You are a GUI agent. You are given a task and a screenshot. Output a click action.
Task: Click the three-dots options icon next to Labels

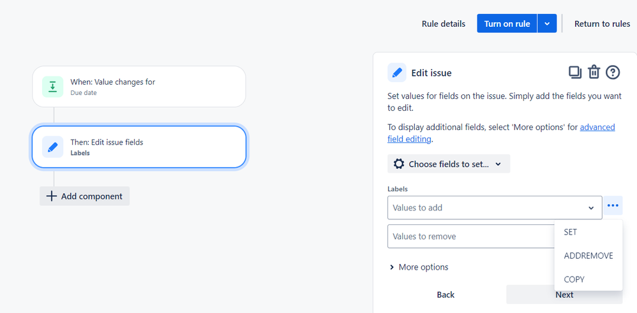pos(613,206)
